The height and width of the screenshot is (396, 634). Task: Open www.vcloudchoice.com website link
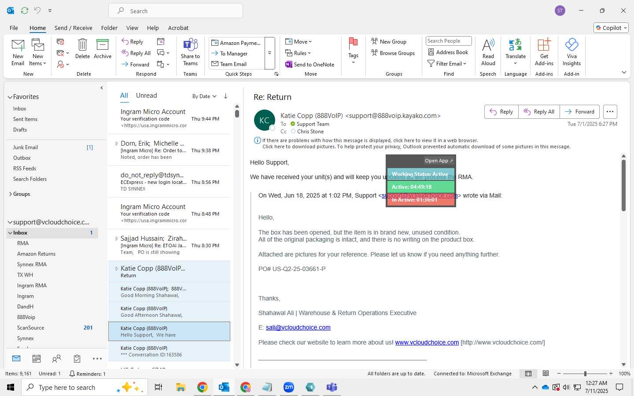point(427,342)
